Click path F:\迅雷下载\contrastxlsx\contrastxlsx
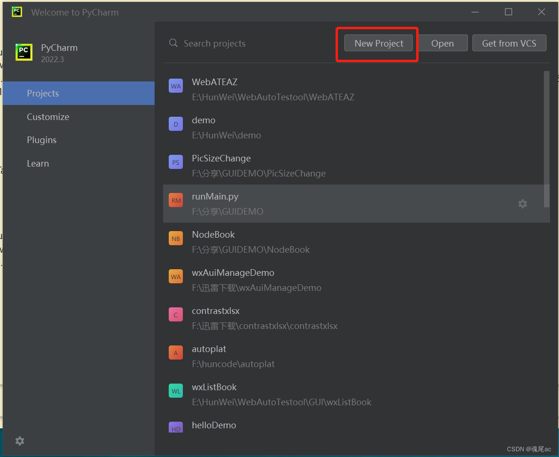 click(264, 326)
